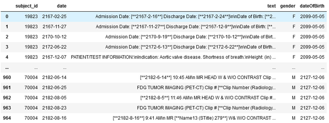329x123 pixels.
Task: Select row index 0
Action: 7,17
